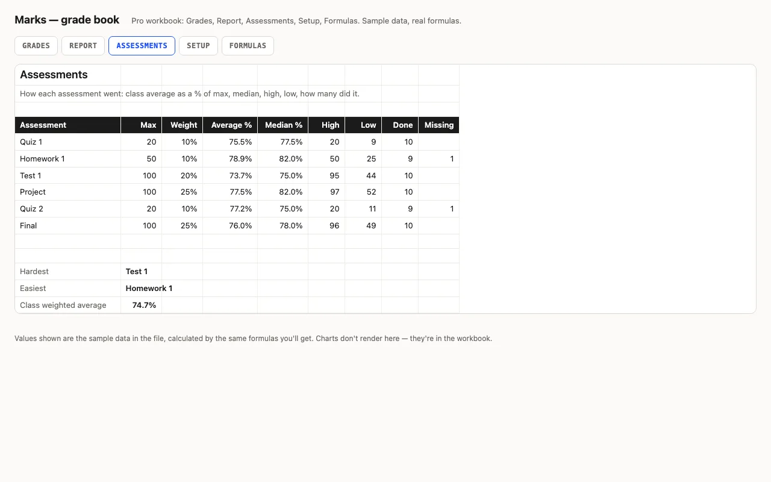Select the Assessment column header
Screen dimensions: 771x482
click(68, 125)
